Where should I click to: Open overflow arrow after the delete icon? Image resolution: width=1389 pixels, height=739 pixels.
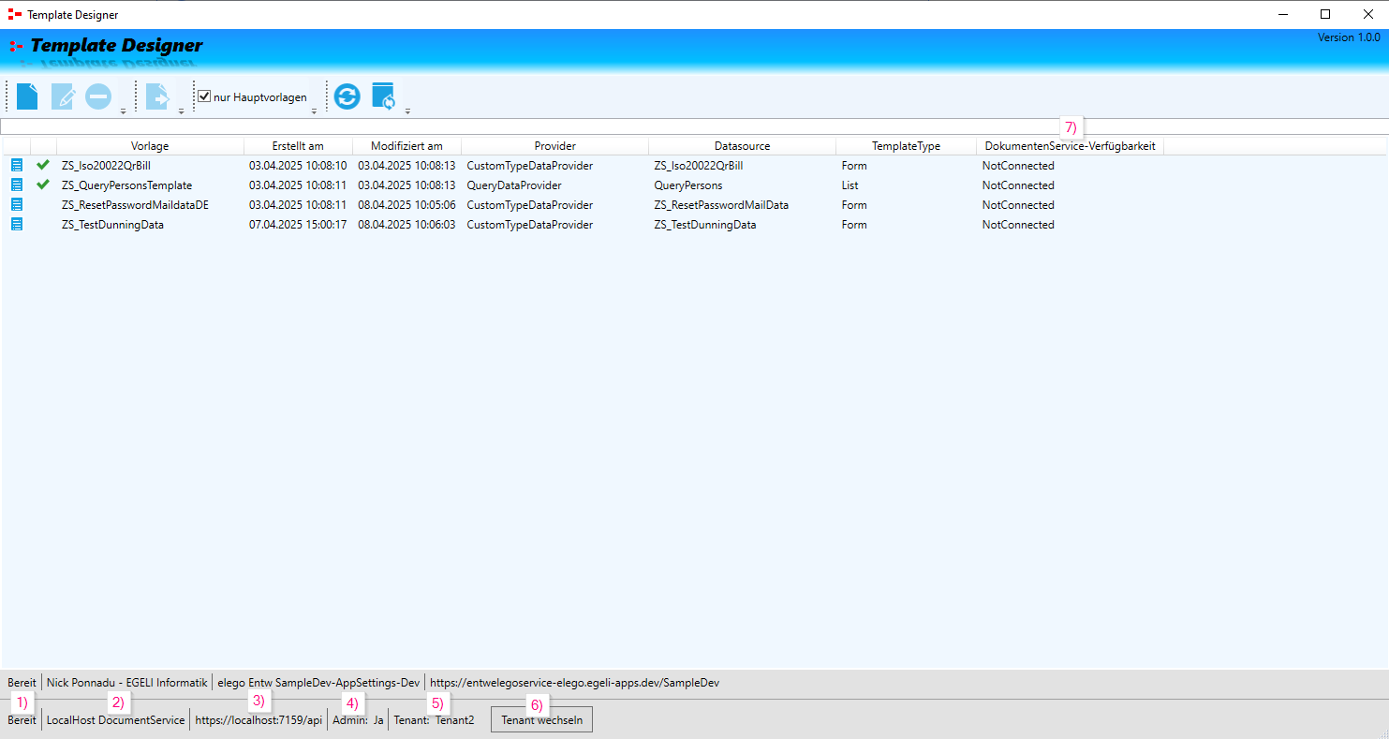tap(123, 111)
